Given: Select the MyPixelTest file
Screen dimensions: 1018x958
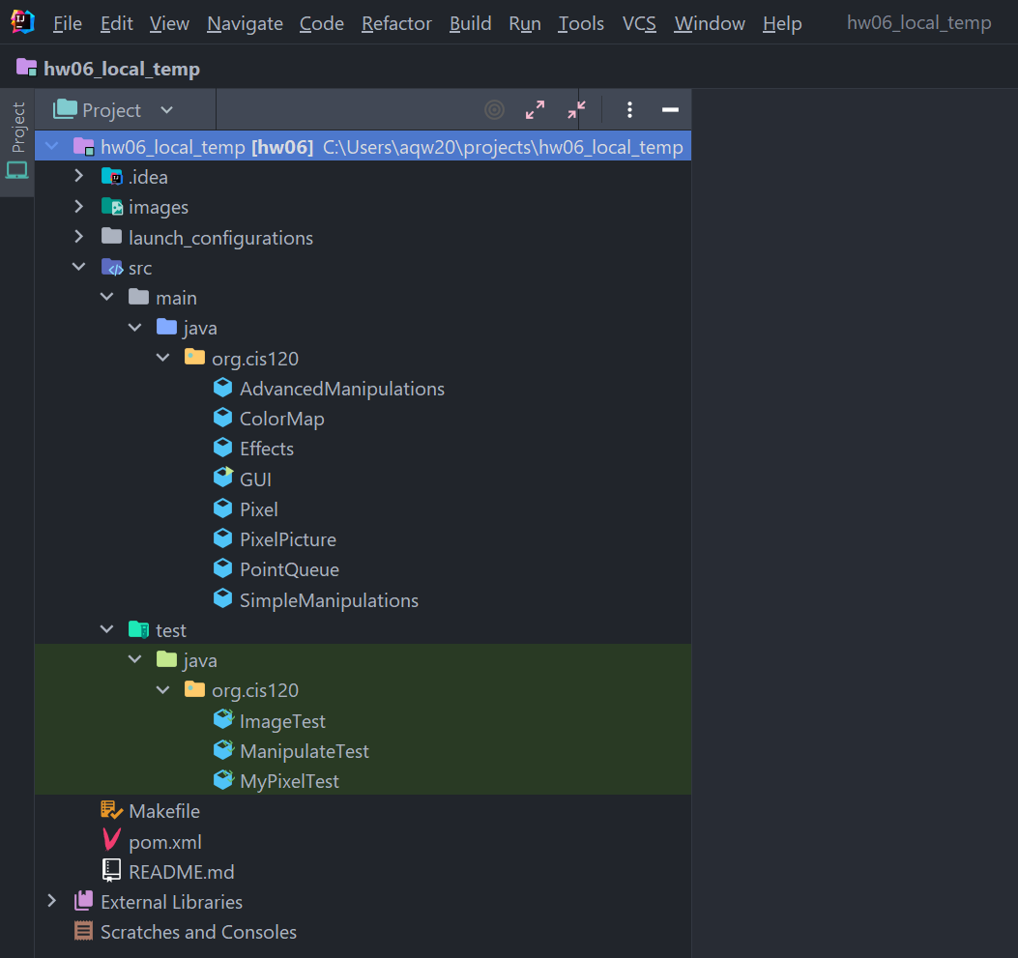Looking at the screenshot, I should tap(289, 781).
